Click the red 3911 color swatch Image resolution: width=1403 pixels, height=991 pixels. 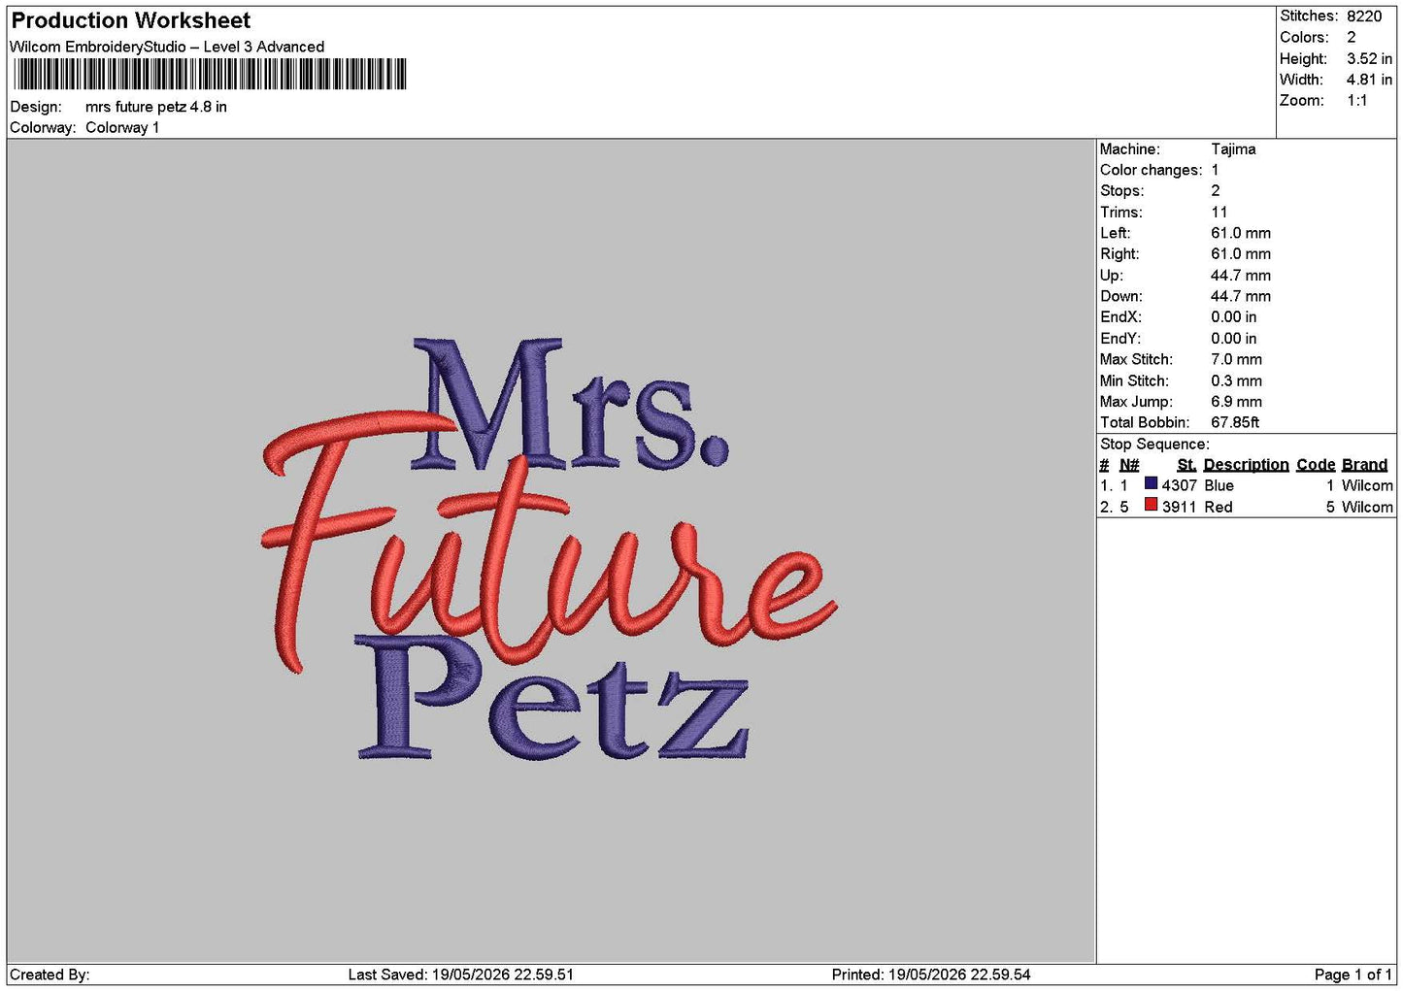tap(1151, 505)
